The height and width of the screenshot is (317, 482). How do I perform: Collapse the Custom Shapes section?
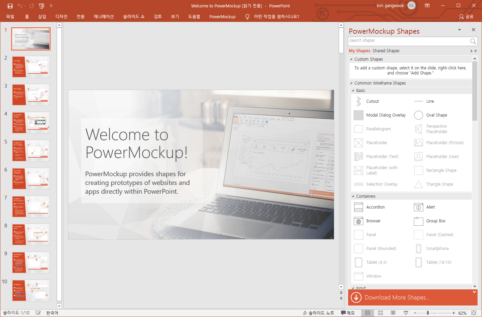pos(351,59)
